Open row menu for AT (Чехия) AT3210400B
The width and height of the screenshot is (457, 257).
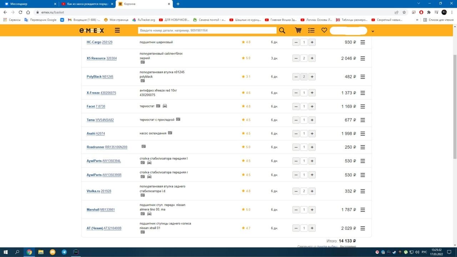coord(363,228)
